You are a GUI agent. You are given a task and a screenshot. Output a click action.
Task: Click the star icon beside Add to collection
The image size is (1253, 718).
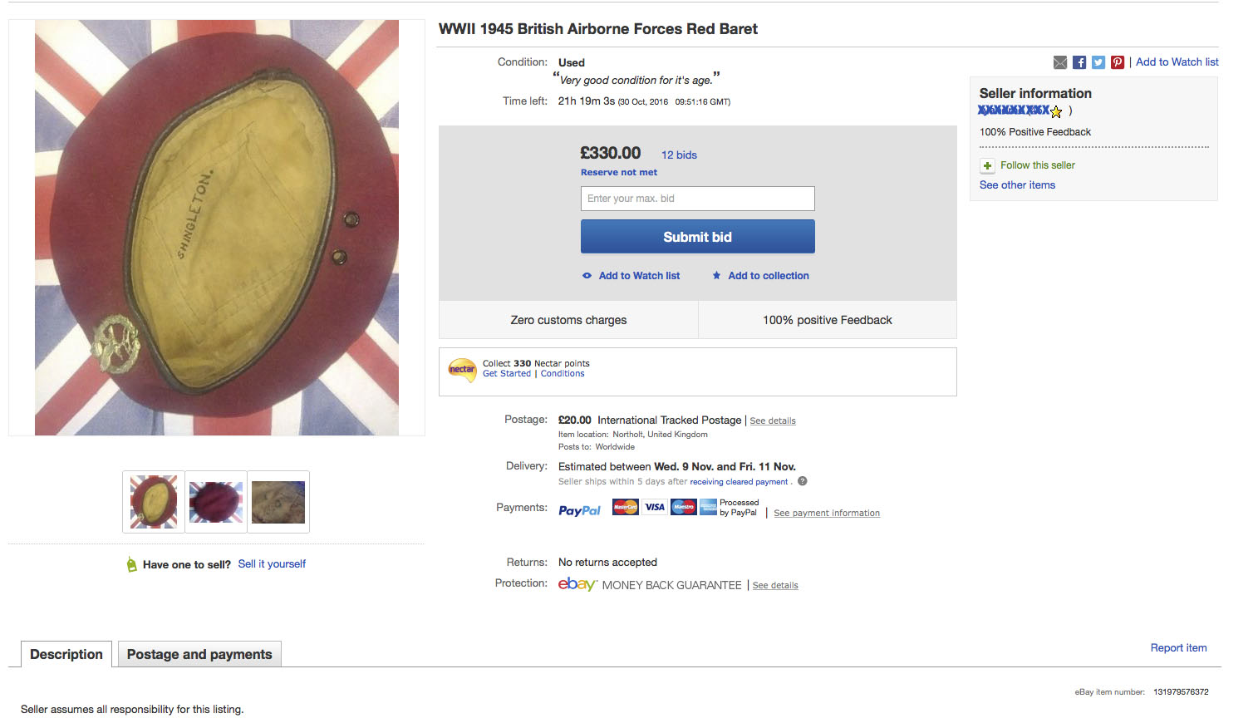coord(716,276)
